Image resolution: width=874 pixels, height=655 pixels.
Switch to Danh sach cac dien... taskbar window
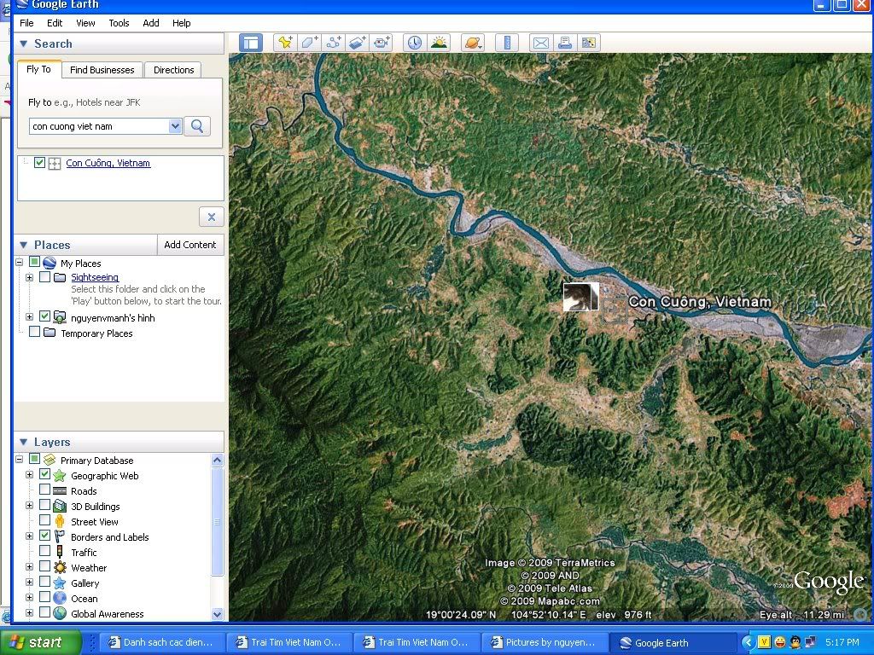pyautogui.click(x=162, y=643)
